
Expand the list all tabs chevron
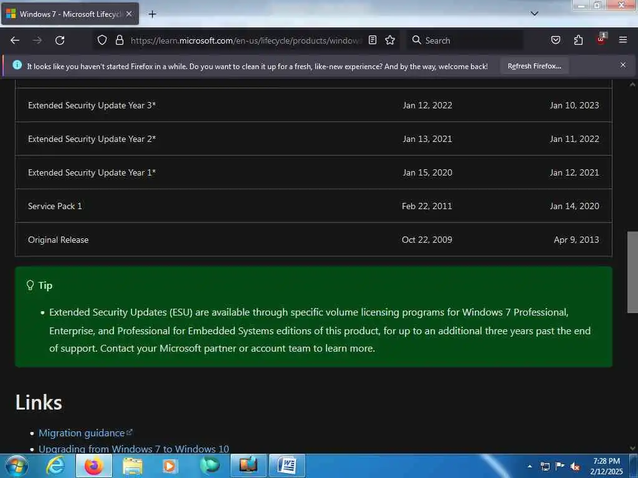[x=535, y=14]
